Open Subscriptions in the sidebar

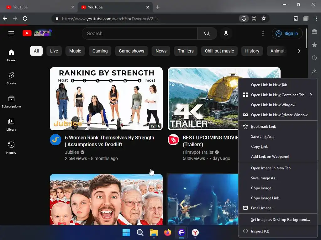(11, 102)
